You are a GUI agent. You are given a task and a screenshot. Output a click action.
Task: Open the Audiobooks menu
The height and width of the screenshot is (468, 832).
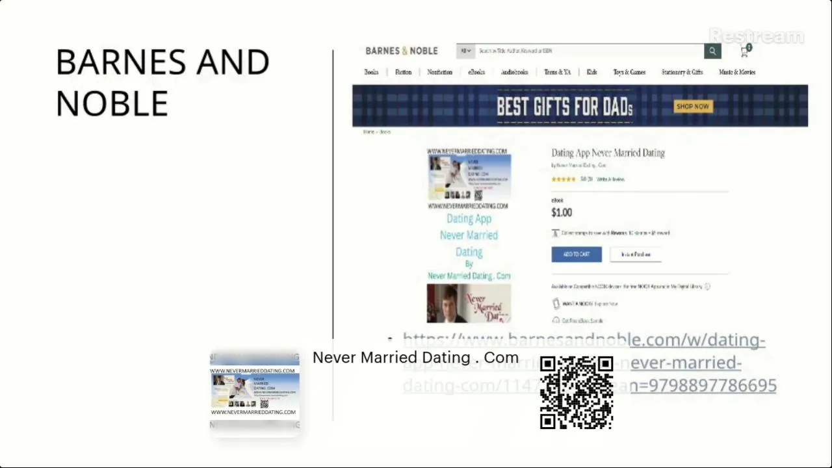tap(514, 72)
